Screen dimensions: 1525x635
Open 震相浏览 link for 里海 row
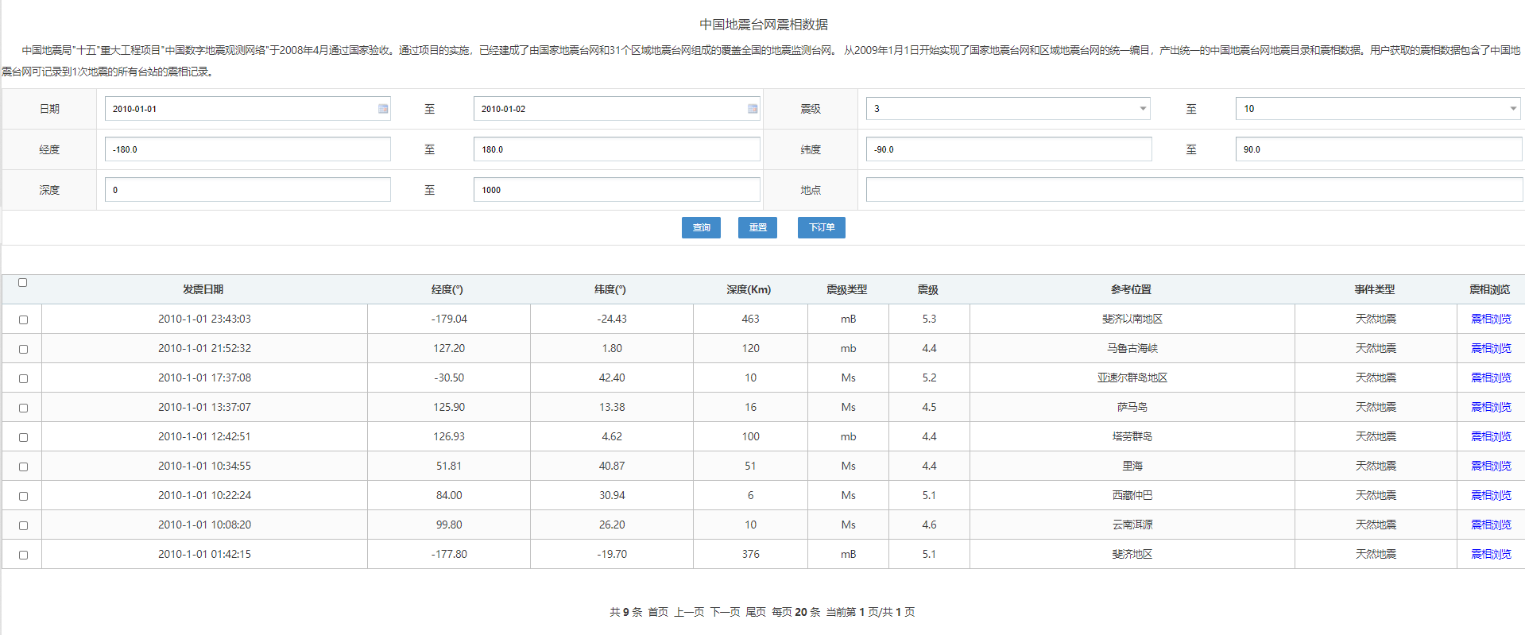click(x=1491, y=466)
